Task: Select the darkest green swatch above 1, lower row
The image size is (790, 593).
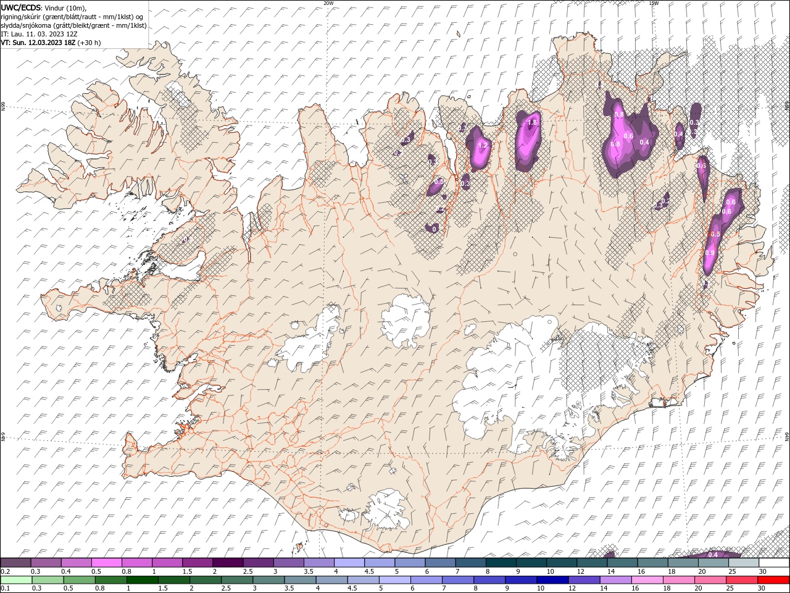Action: (143, 580)
